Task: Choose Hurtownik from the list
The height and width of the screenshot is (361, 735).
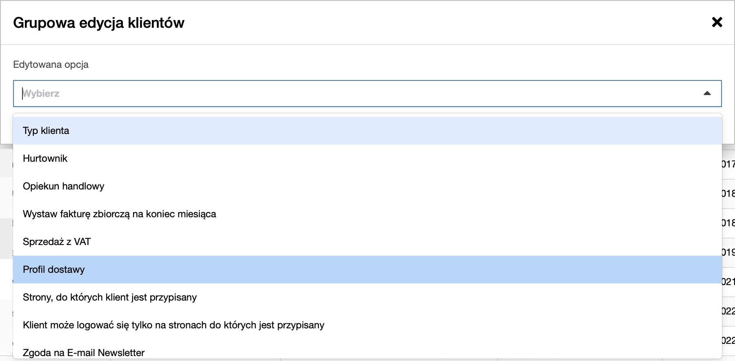Action: click(45, 158)
